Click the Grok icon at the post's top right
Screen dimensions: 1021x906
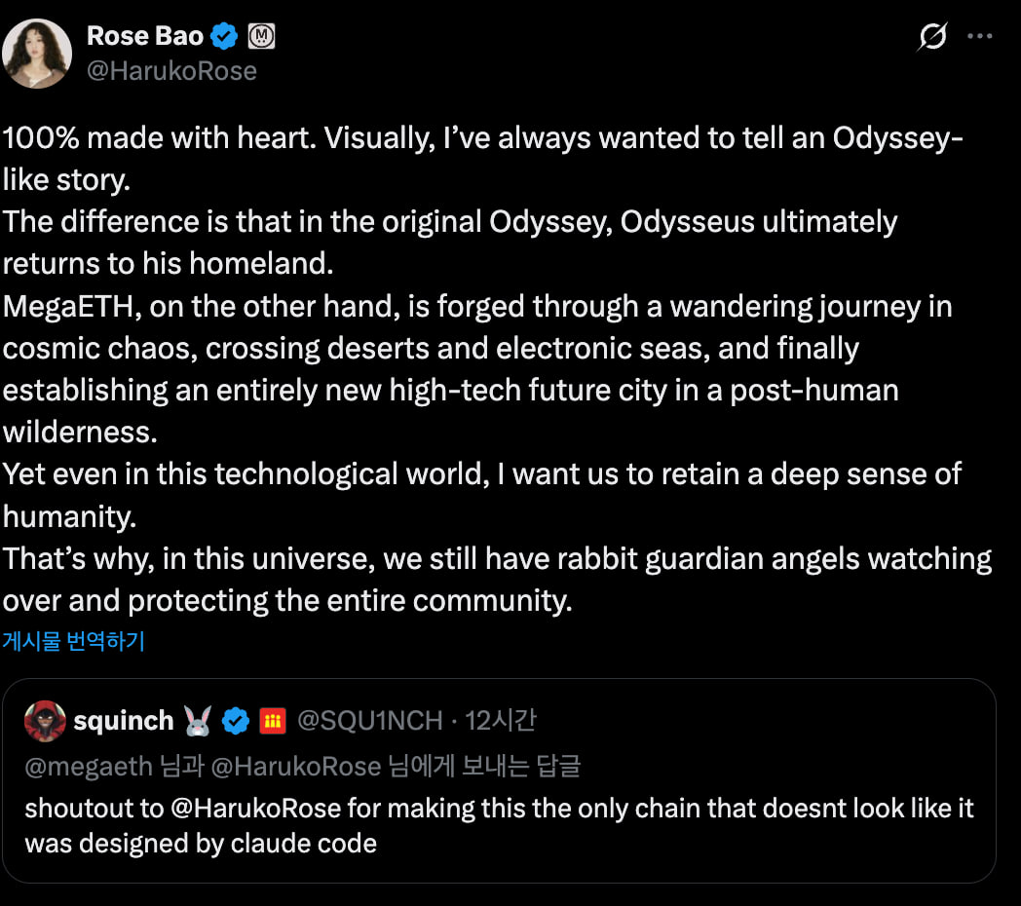tap(932, 37)
